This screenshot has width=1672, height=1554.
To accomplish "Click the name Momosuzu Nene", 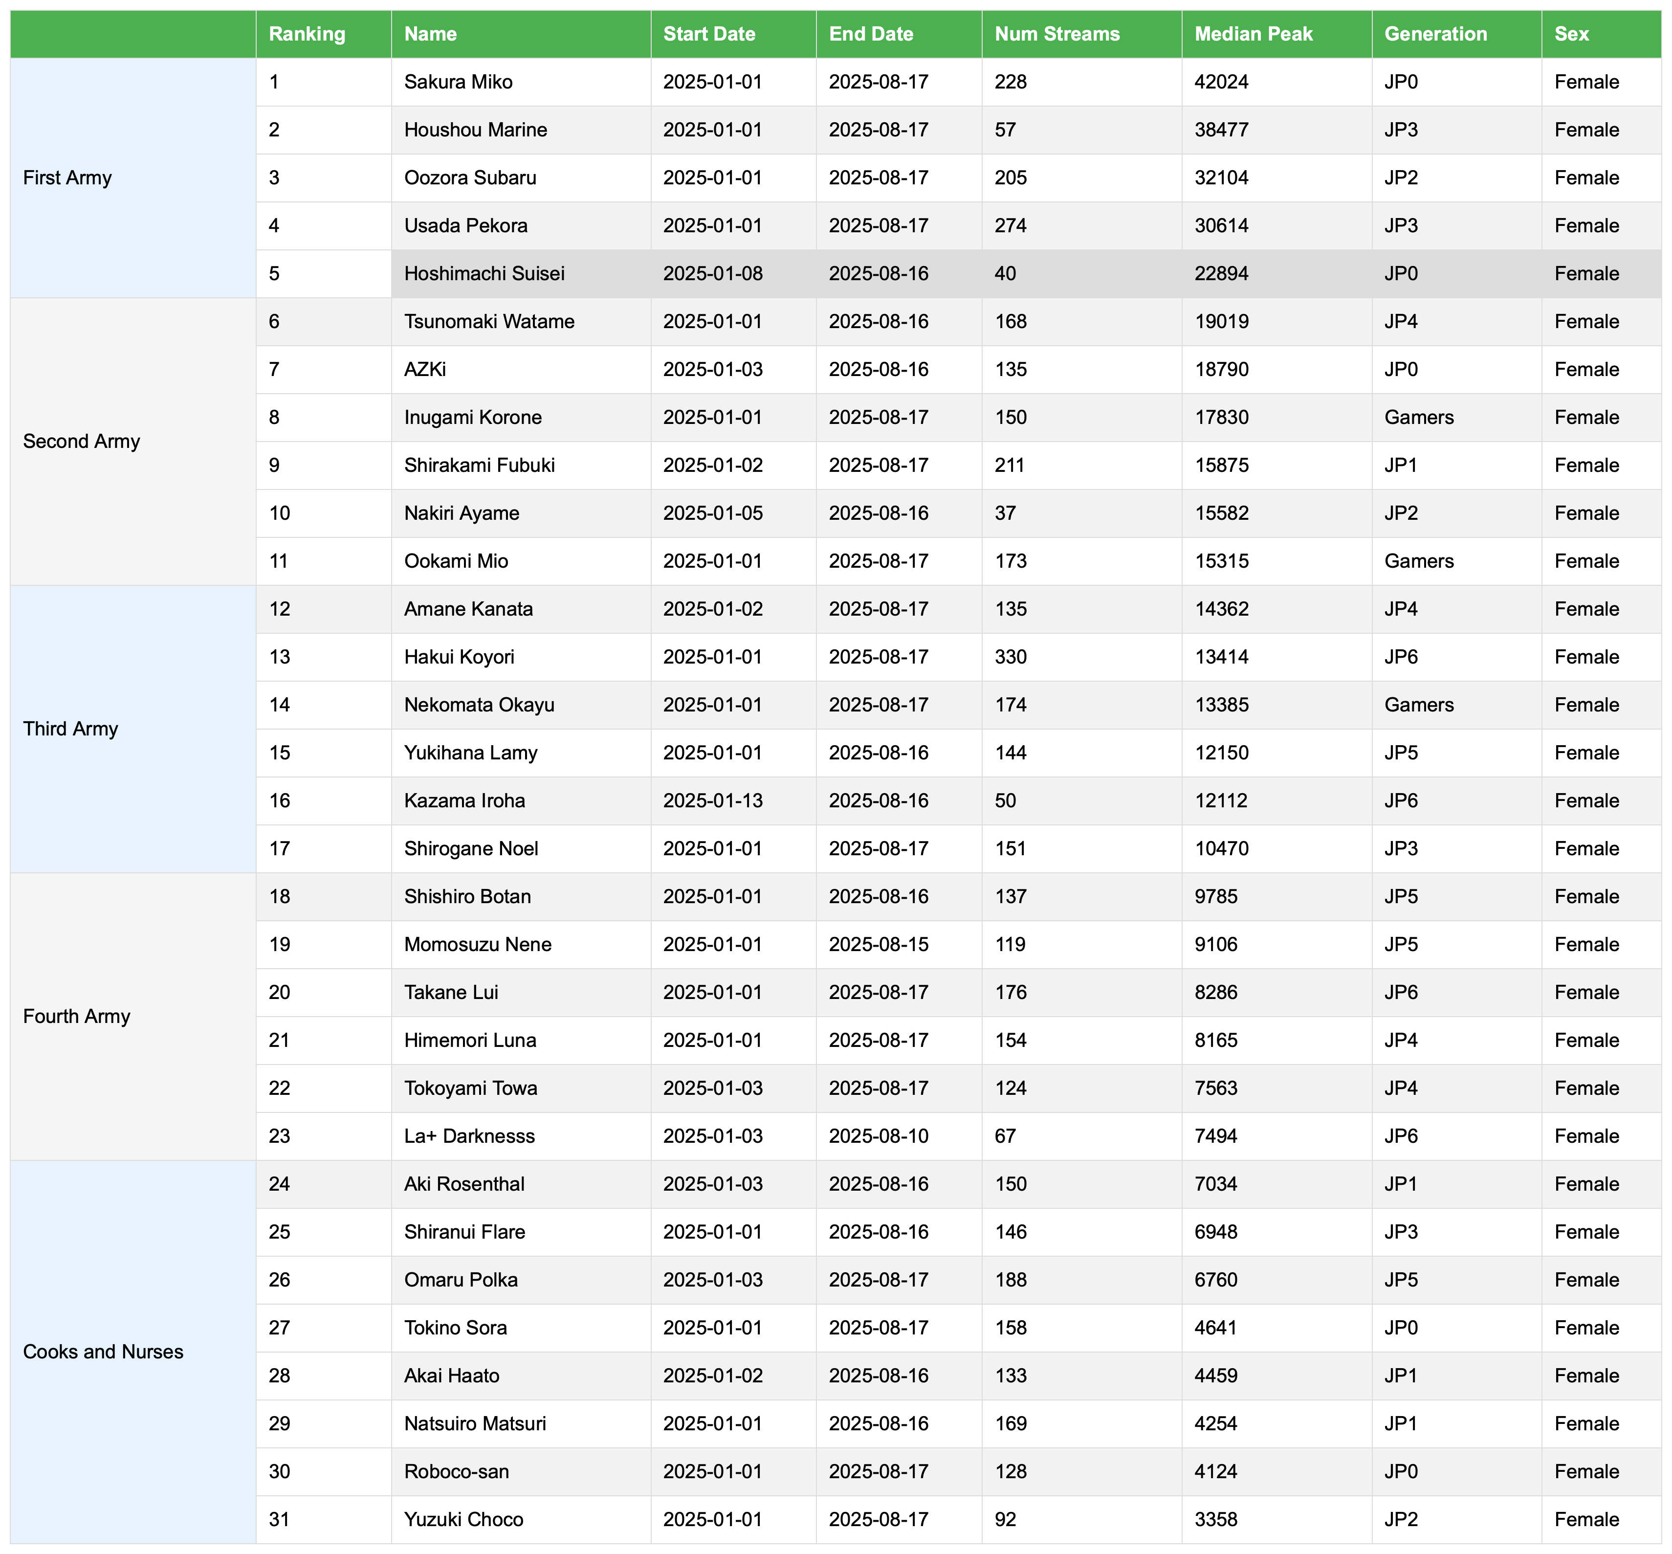I will [478, 944].
